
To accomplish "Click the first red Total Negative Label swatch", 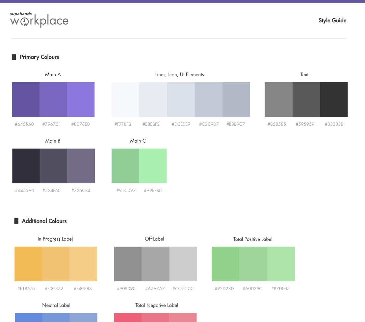I will coord(128,318).
